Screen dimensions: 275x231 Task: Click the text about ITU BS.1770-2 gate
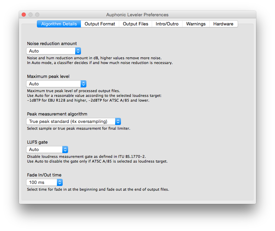point(86,156)
